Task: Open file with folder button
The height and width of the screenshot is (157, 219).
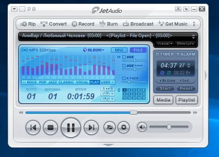Action: click(110, 127)
